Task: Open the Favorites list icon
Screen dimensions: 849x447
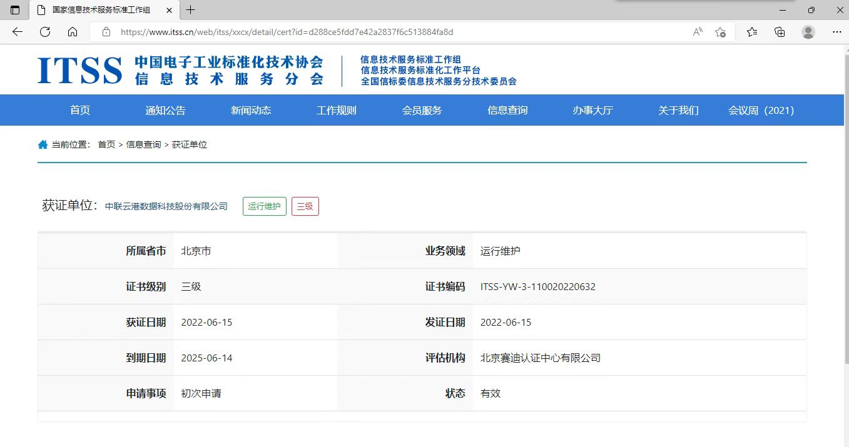Action: click(x=752, y=32)
